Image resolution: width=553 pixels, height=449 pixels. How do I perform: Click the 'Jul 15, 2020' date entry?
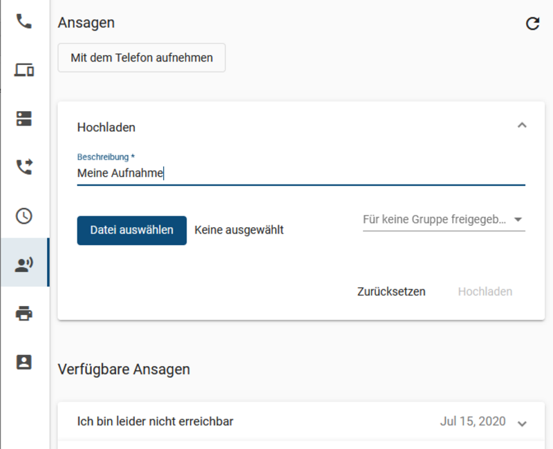coord(473,421)
